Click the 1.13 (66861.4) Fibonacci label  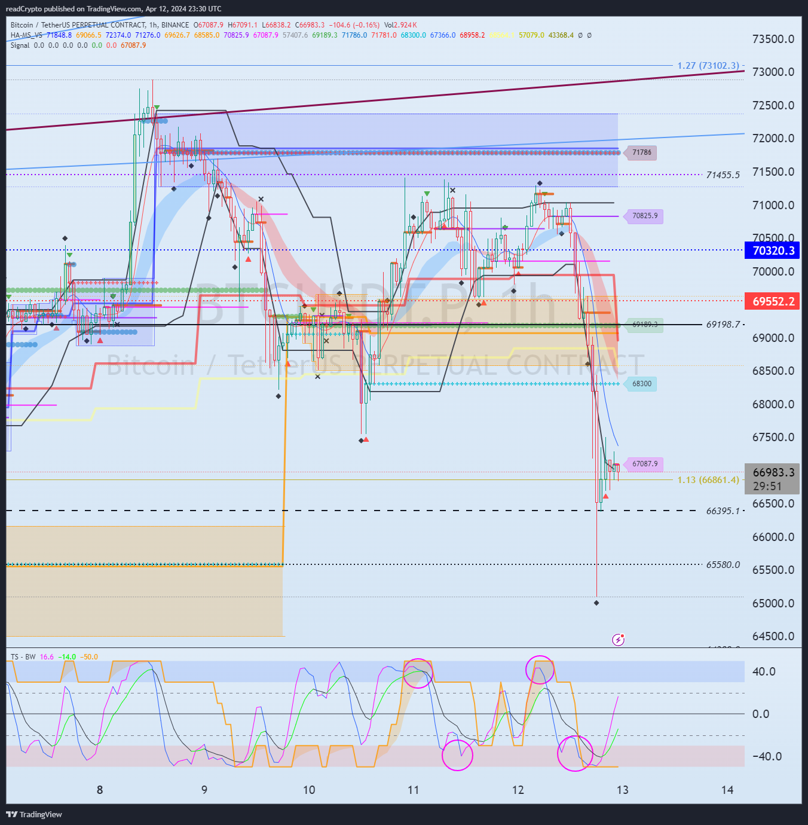click(x=708, y=480)
